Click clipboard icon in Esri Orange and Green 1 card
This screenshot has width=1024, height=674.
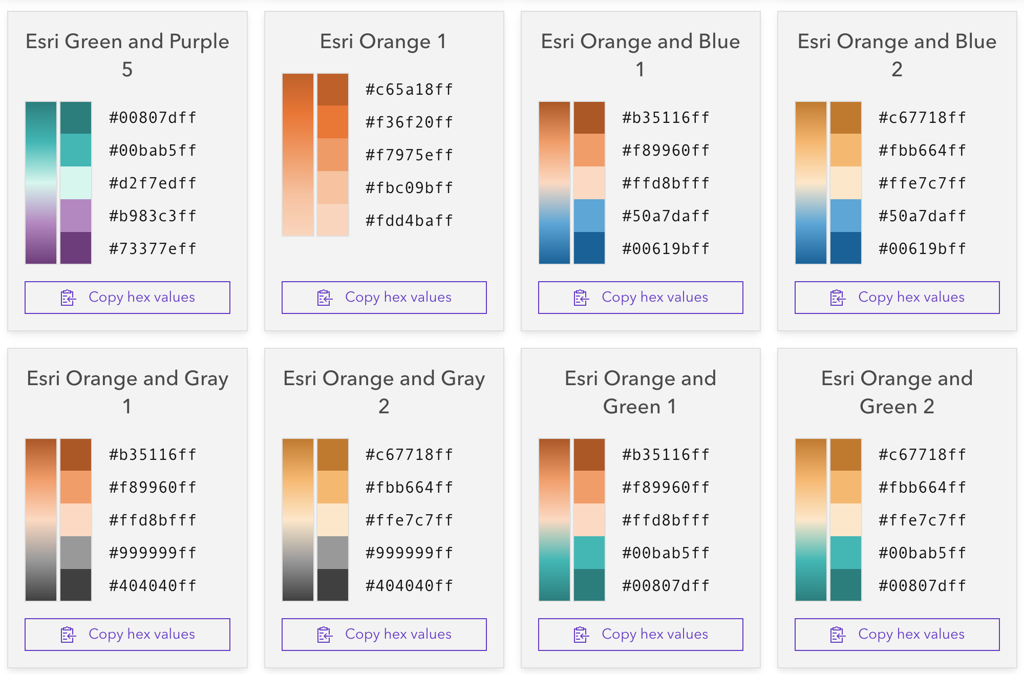581,635
